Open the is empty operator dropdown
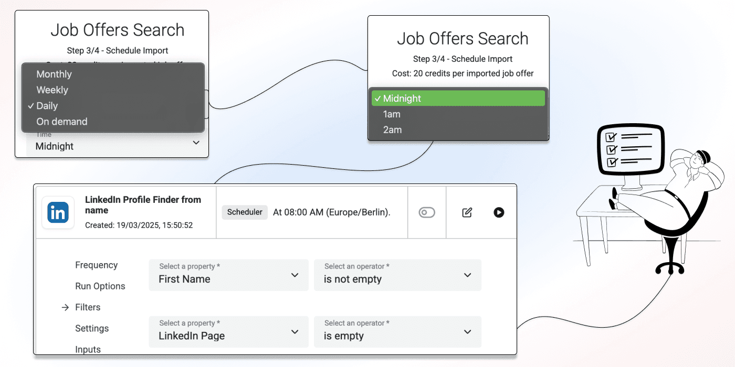The image size is (735, 367). point(397,332)
